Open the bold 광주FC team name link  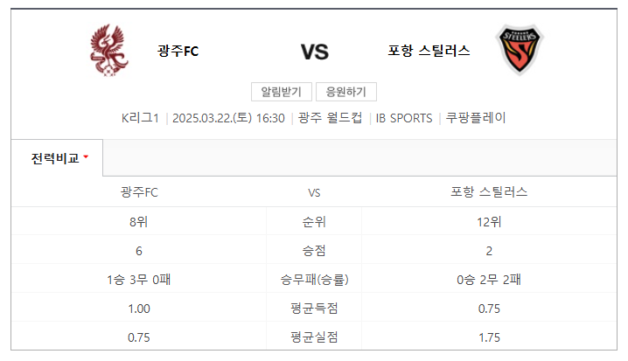tap(178, 51)
